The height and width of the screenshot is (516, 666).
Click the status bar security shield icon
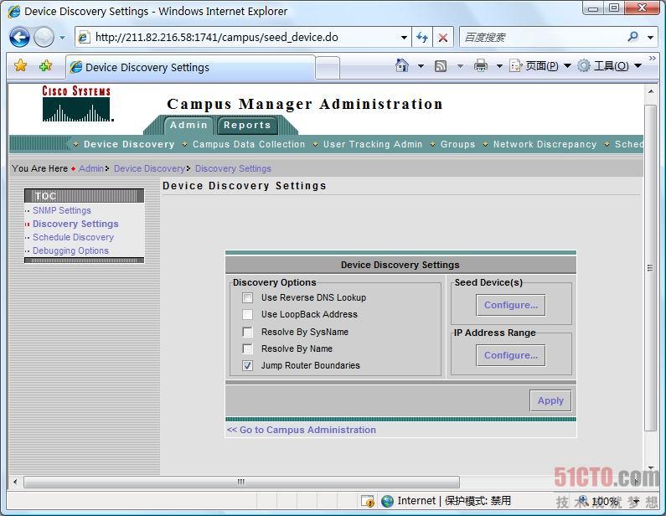(368, 501)
